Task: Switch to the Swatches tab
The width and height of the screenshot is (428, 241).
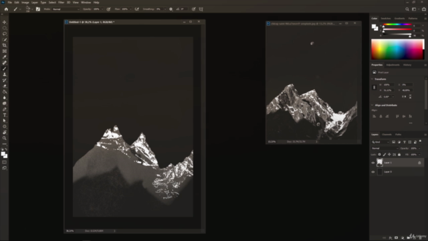Action: 386,18
